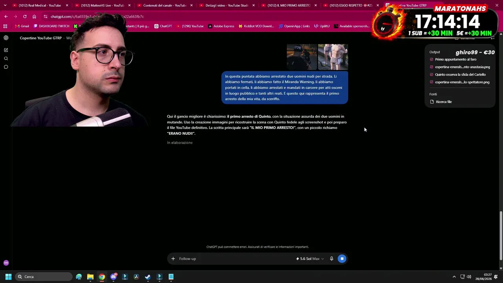Reload the page with the refresh icon
The width and height of the screenshot is (503, 283).
pos(25,17)
